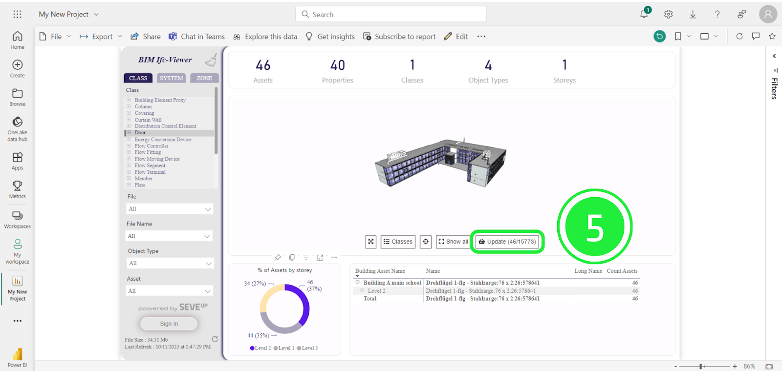Click the Sign In button
782x371 pixels.
tap(169, 324)
